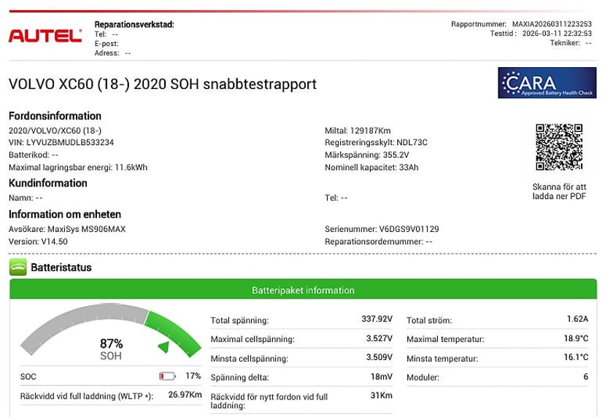Click the Total spänning 337.92V value
The height and width of the screenshot is (417, 613).
tap(377, 319)
